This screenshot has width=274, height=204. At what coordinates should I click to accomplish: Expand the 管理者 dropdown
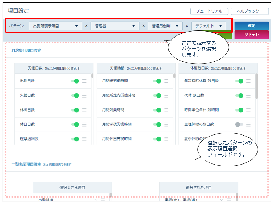(114, 26)
